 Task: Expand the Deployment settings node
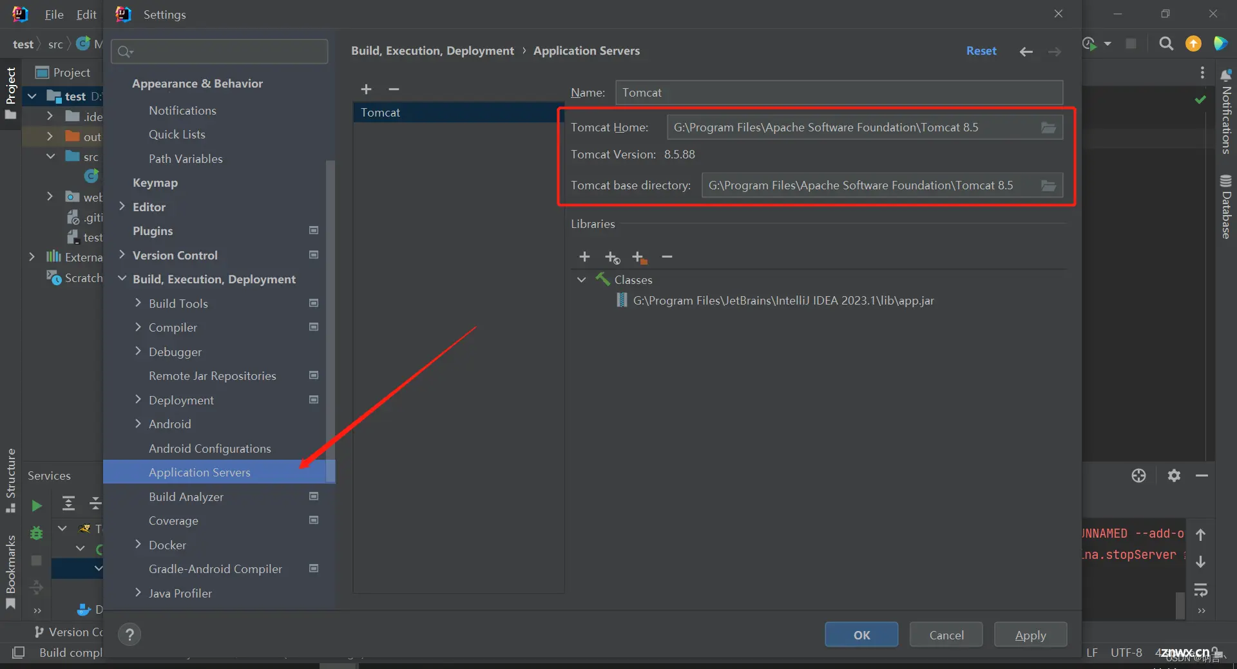pyautogui.click(x=138, y=399)
